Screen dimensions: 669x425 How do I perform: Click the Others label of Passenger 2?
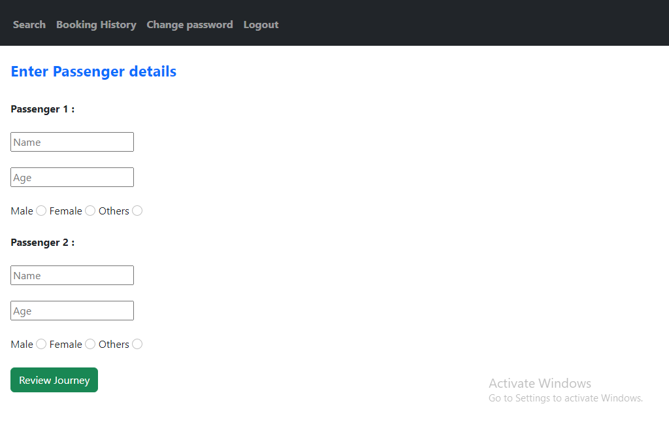pos(114,345)
